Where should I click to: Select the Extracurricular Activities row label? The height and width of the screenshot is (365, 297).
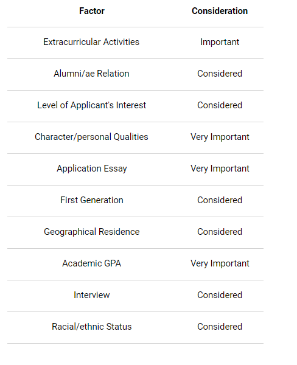pos(91,42)
